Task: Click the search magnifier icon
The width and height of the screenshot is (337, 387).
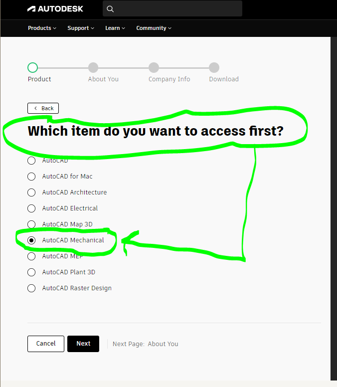Action: click(110, 8)
